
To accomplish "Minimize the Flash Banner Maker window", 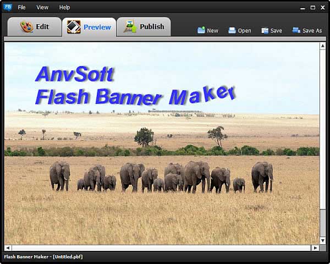I will (302, 8).
